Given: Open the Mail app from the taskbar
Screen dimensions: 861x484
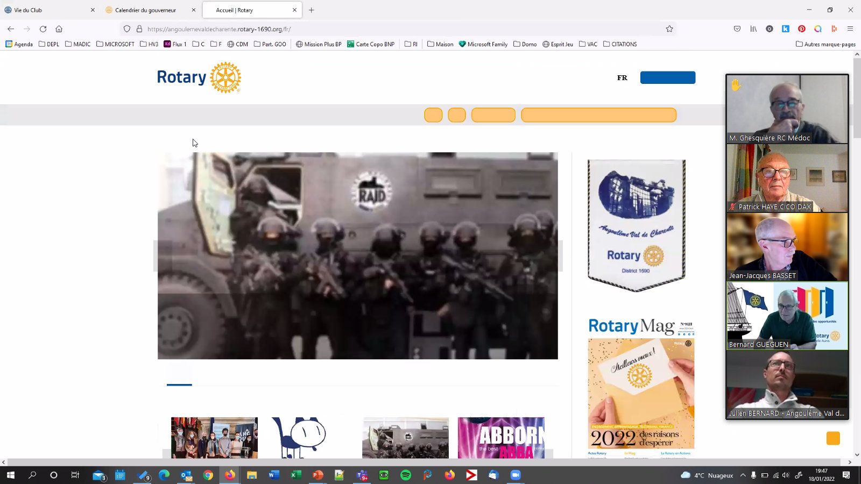Looking at the screenshot, I should (98, 475).
